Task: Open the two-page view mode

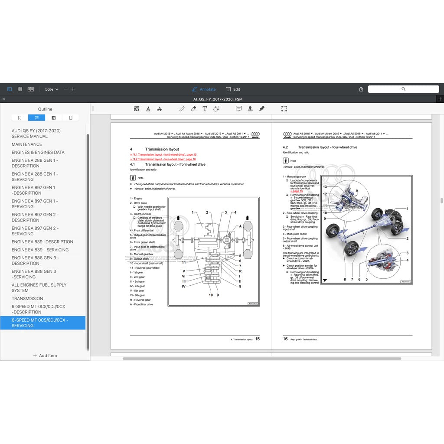Action: coord(30,89)
